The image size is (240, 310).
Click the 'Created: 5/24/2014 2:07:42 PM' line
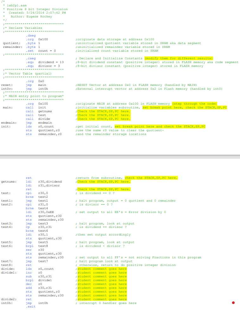(x=37, y=13)
